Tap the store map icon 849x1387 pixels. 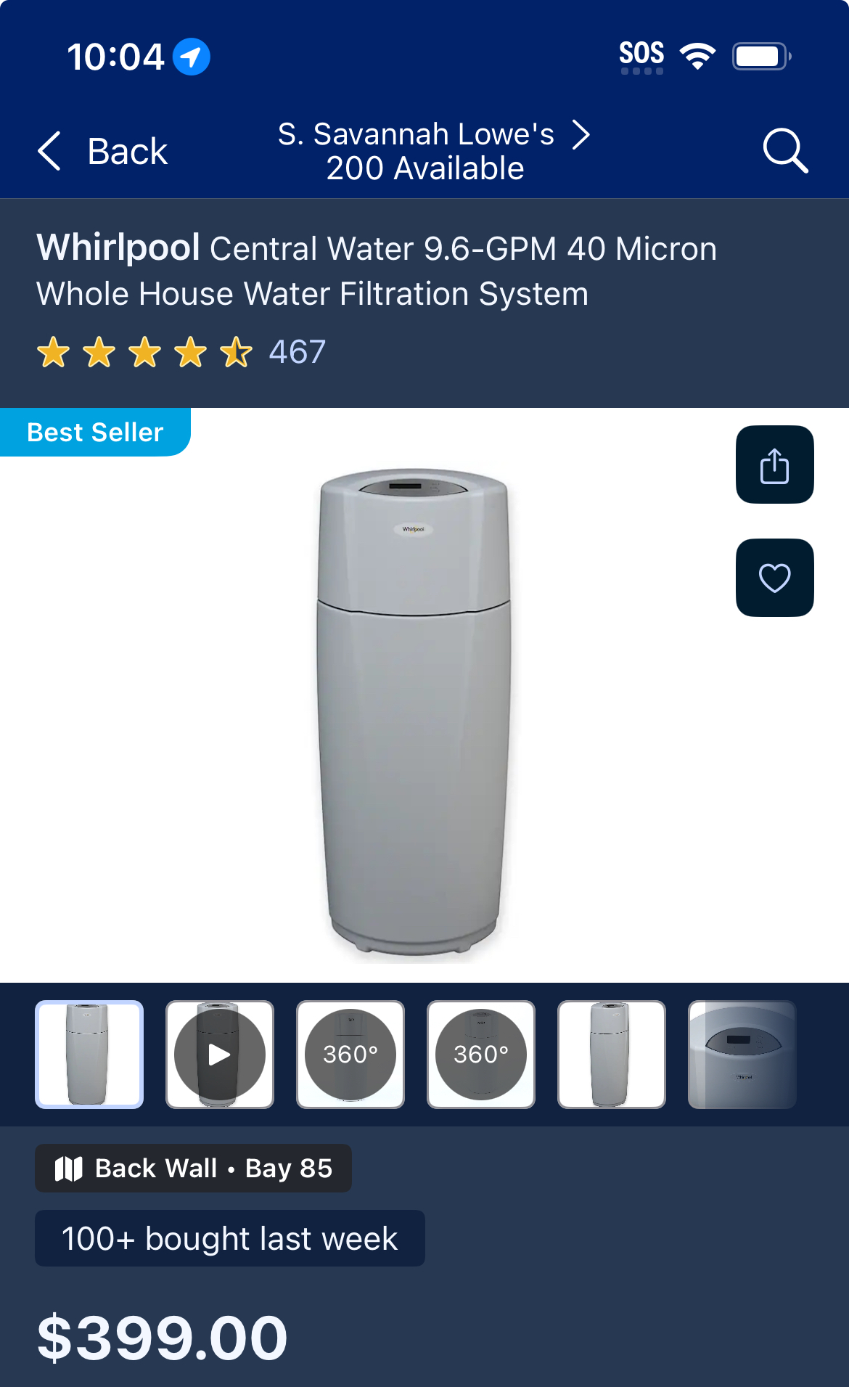point(69,1169)
